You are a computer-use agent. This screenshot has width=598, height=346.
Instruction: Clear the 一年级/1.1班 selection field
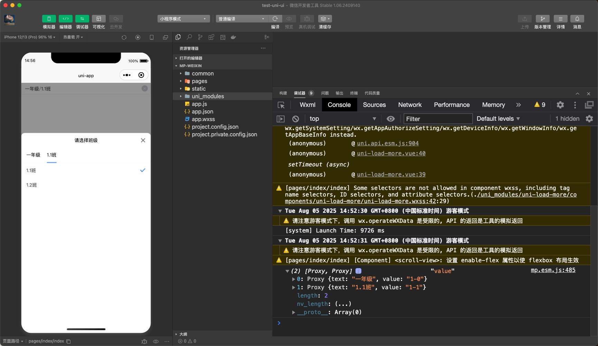click(x=145, y=89)
